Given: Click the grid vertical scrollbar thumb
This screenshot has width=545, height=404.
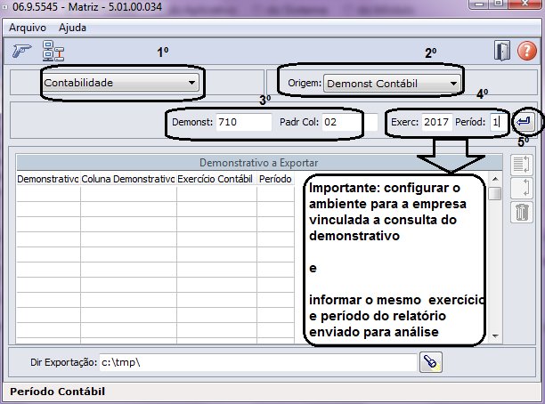Looking at the screenshot, I should click(495, 193).
